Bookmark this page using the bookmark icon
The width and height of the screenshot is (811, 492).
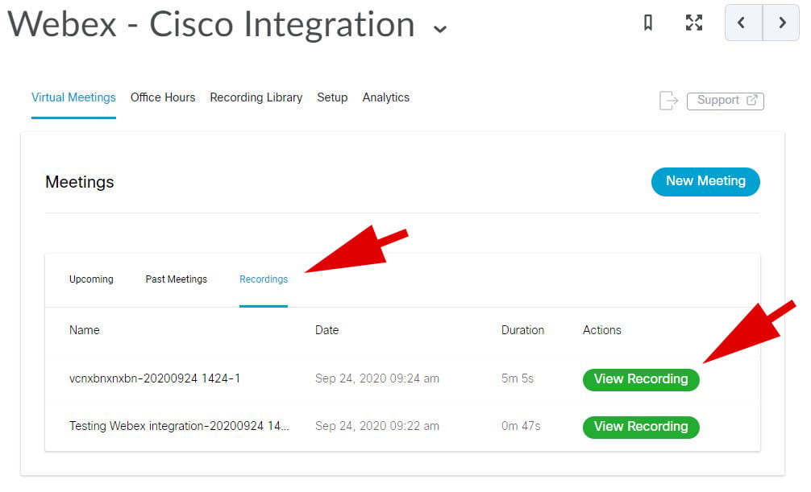point(648,23)
